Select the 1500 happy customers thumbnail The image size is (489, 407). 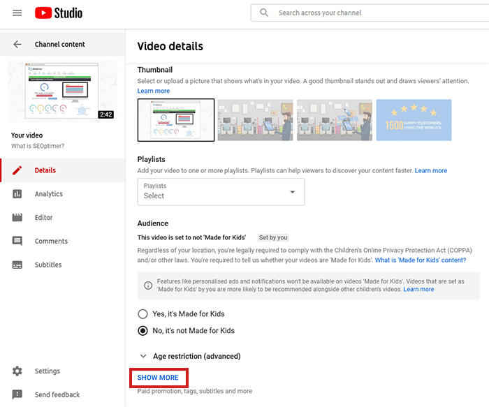414,120
